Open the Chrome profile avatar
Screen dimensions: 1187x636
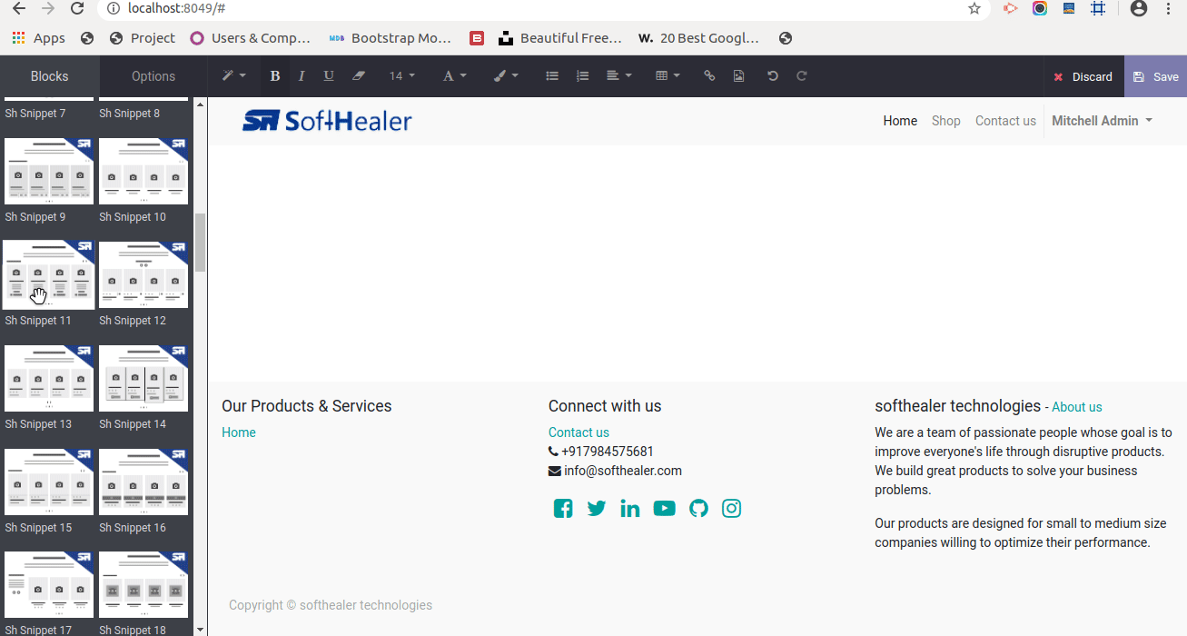1138,8
